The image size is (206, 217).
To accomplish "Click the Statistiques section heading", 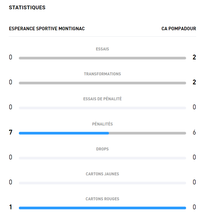I will [27, 7].
